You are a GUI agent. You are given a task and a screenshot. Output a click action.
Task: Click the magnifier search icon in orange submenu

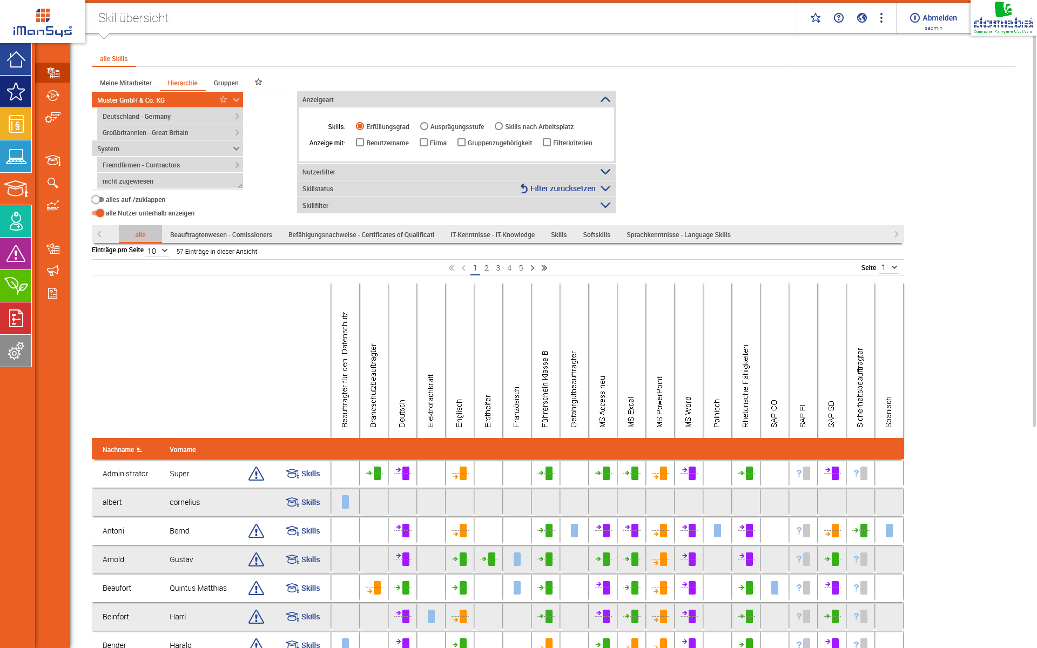(53, 183)
